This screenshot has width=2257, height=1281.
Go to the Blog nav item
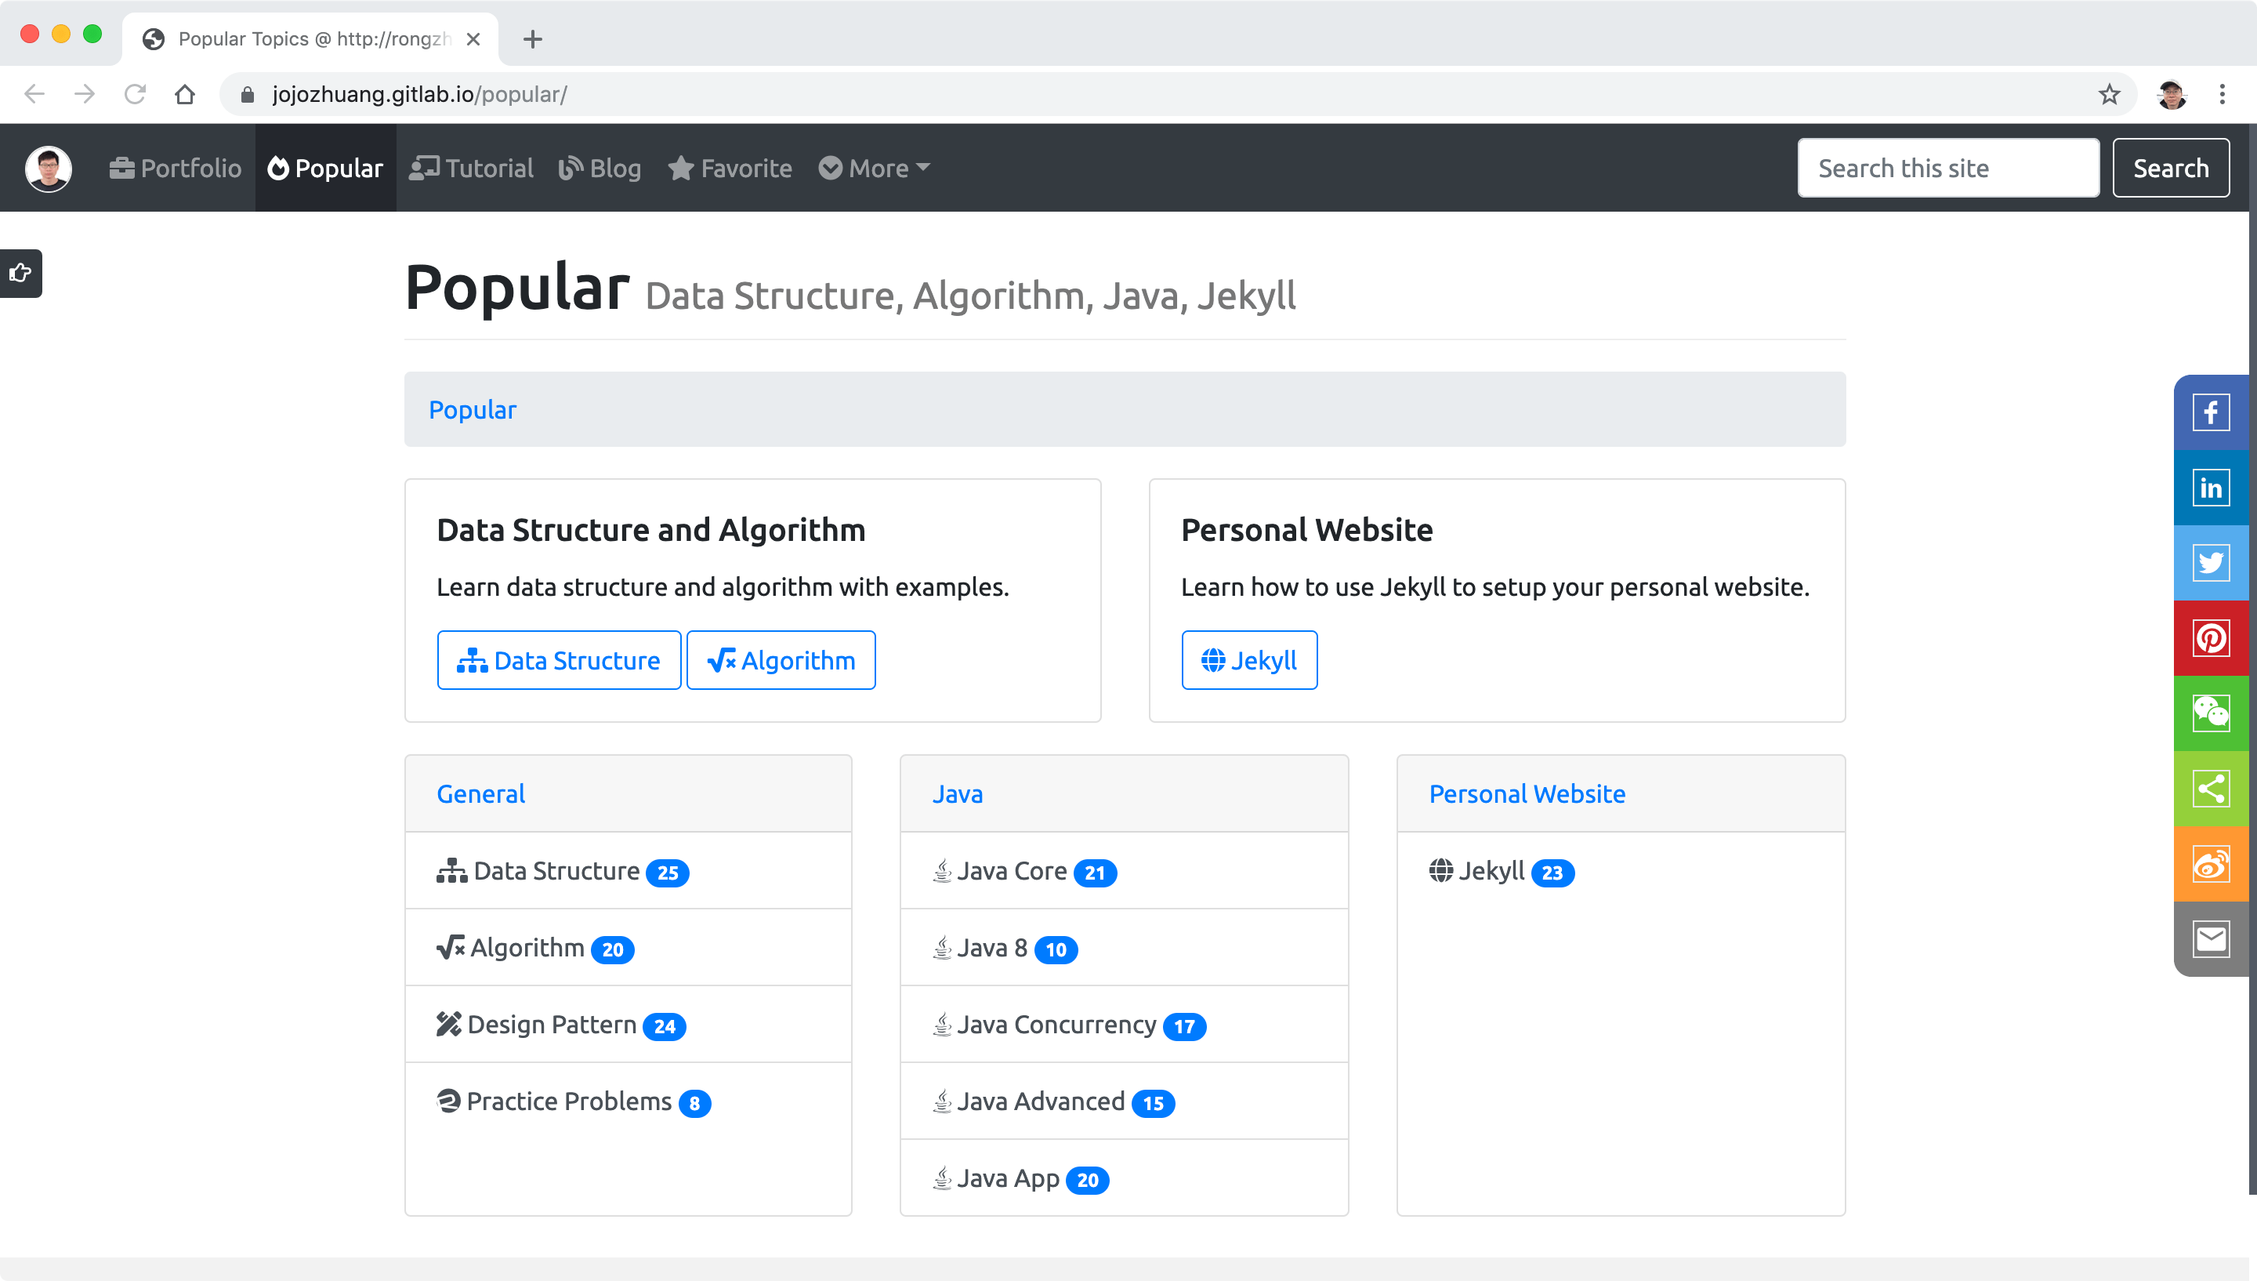600,168
